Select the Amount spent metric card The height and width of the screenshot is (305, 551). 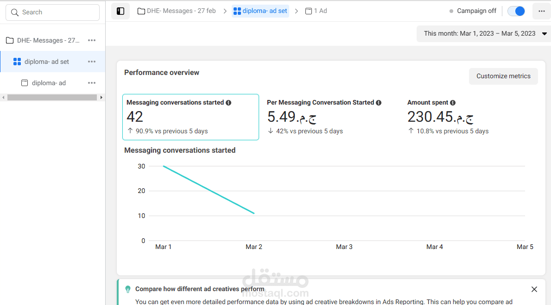470,117
